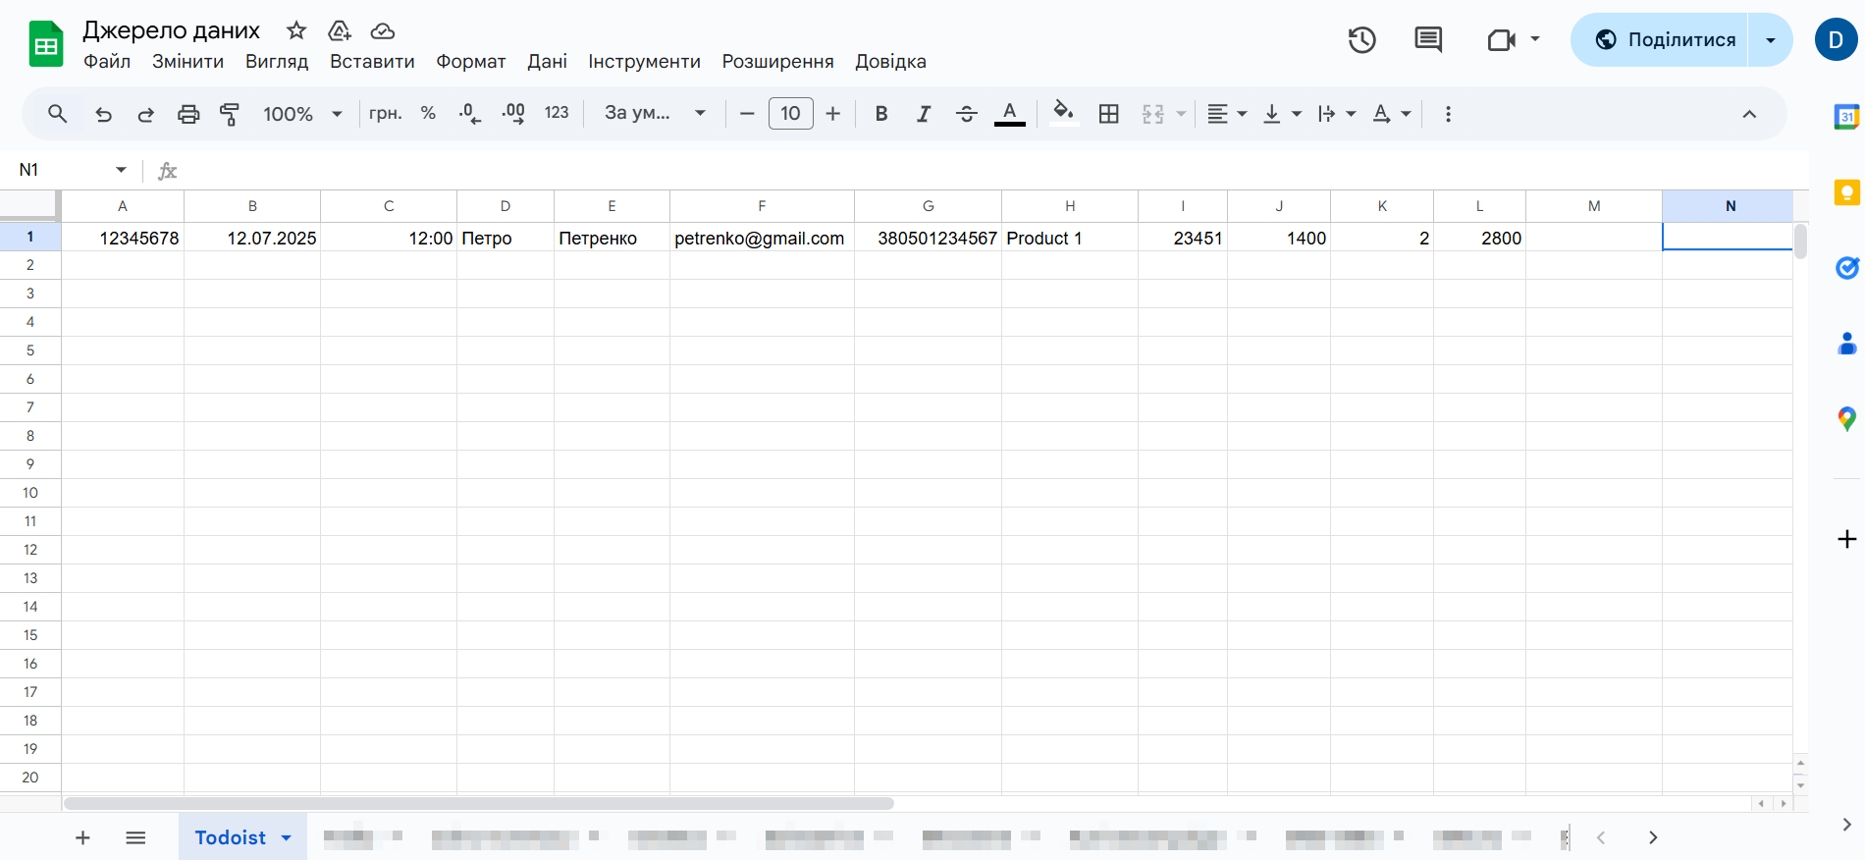Click the move to Drive folder icon
Viewport: 1865px width, 860px height.
pos(340,30)
